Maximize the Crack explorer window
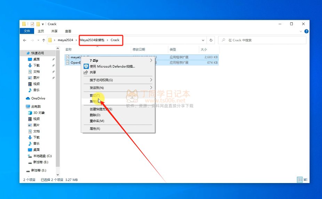Screen dimensions: 322x199 tap(291, 24)
